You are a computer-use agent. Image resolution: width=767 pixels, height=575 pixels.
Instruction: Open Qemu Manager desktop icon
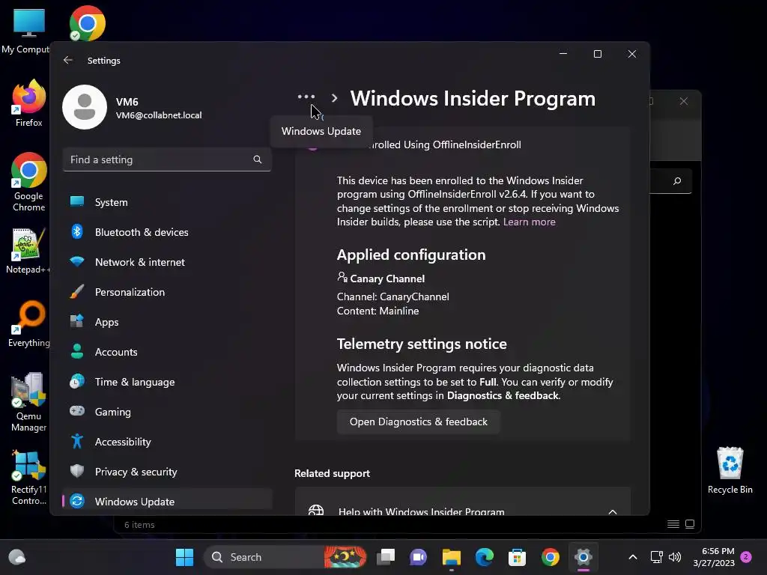coord(28,403)
